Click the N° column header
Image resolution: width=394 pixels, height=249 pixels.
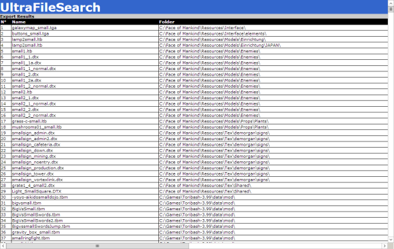[x=3, y=22]
